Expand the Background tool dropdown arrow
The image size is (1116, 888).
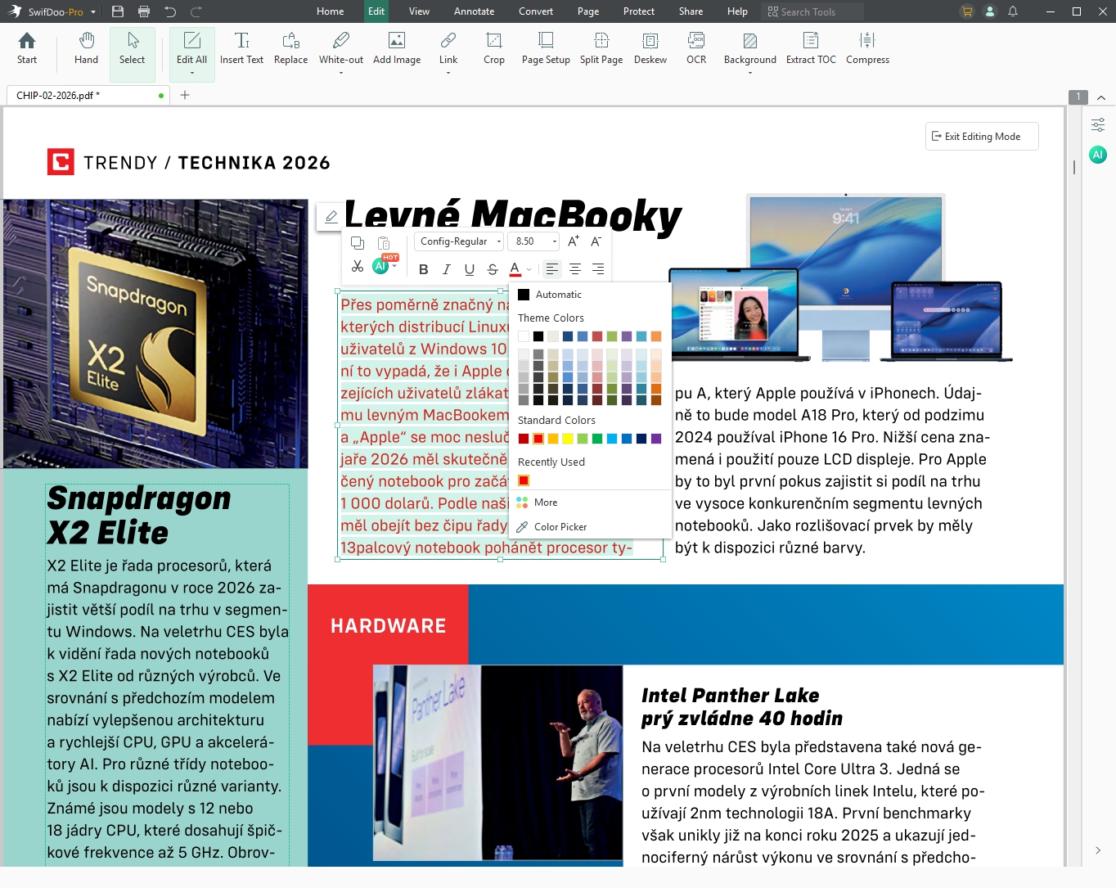(749, 74)
